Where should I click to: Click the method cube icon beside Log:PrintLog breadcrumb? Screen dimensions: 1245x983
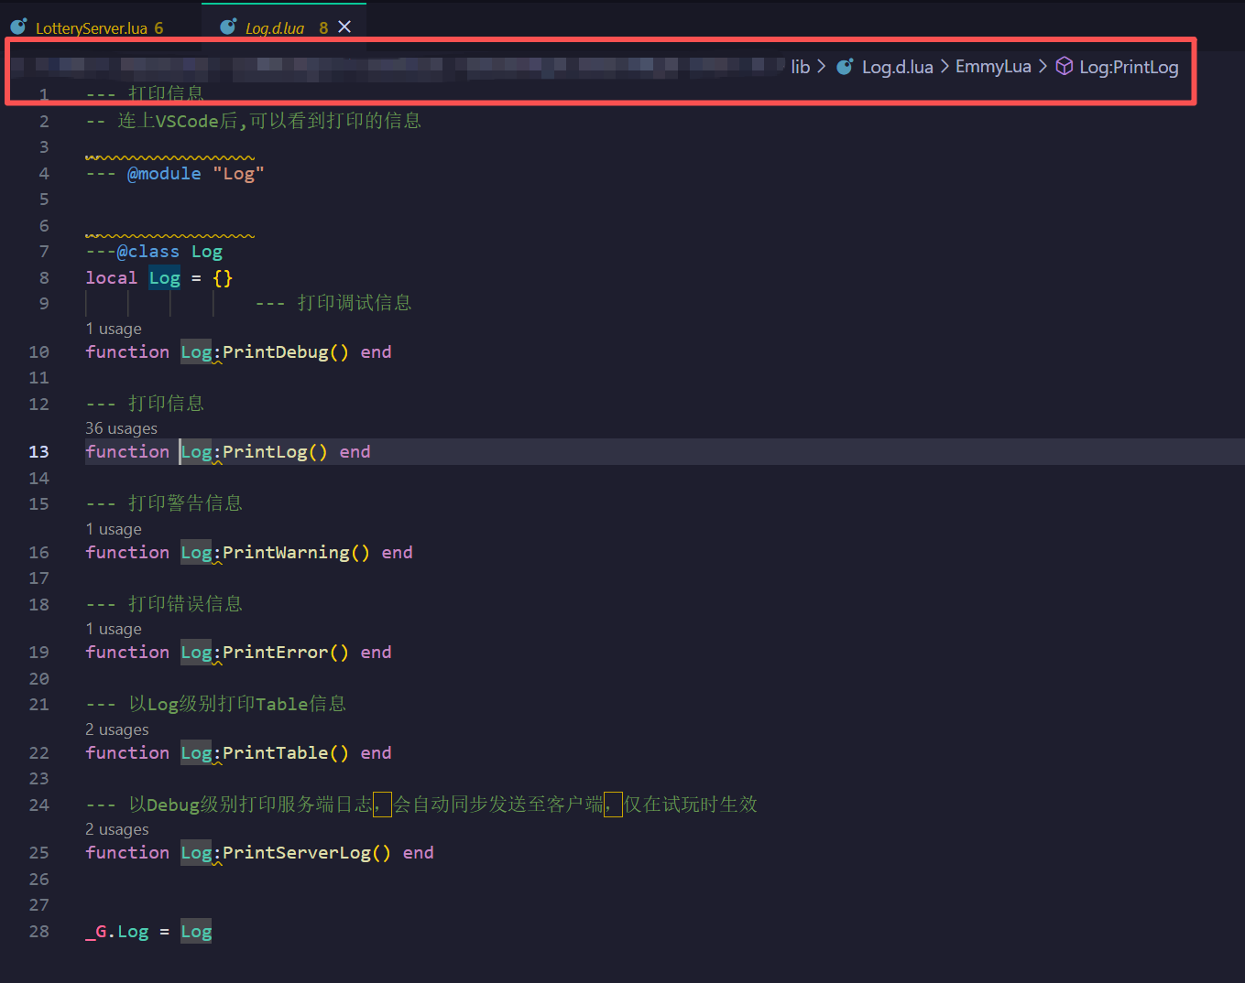pyautogui.click(x=1064, y=67)
